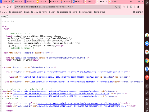Image resolution: width=149 pixels, height=112 pixels.
Task: Open the Chrome three-dot menu
Action: [x=142, y=7]
